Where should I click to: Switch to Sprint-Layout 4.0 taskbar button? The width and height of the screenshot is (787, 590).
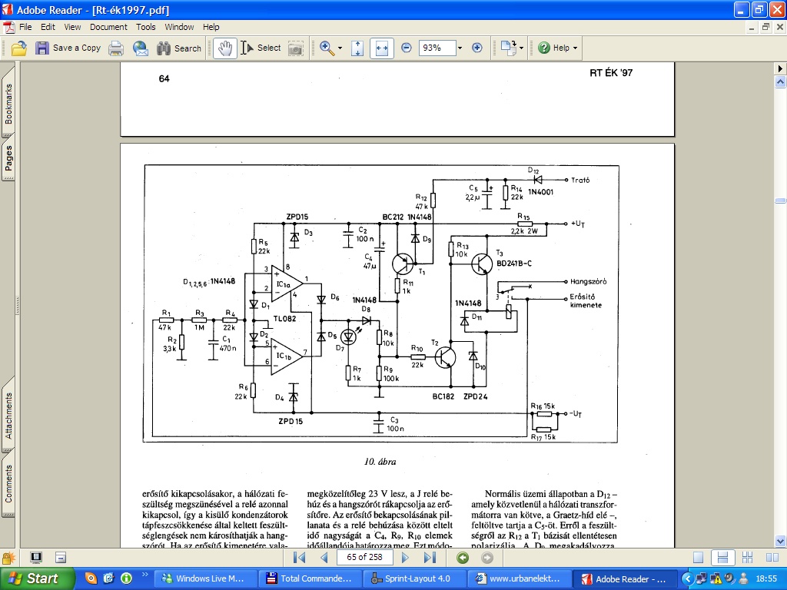(414, 578)
